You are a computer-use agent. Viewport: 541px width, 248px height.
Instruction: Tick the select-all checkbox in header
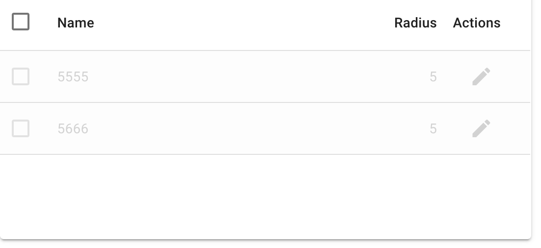(21, 22)
